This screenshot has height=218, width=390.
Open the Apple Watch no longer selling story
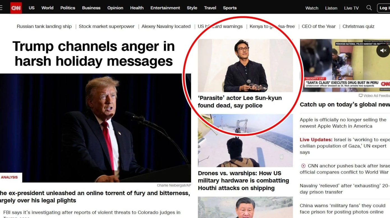pos(343,123)
